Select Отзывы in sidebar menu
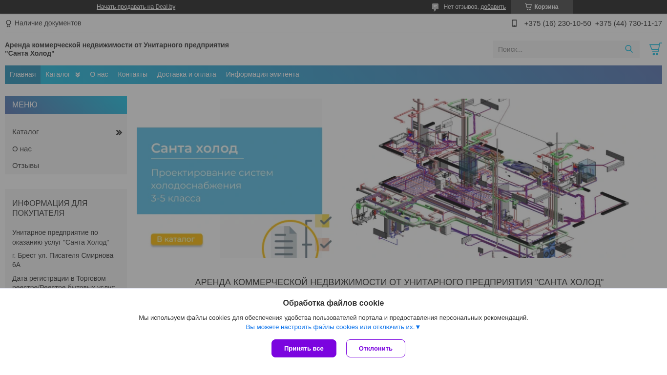Viewport: 667px width, 375px height. pyautogui.click(x=25, y=166)
